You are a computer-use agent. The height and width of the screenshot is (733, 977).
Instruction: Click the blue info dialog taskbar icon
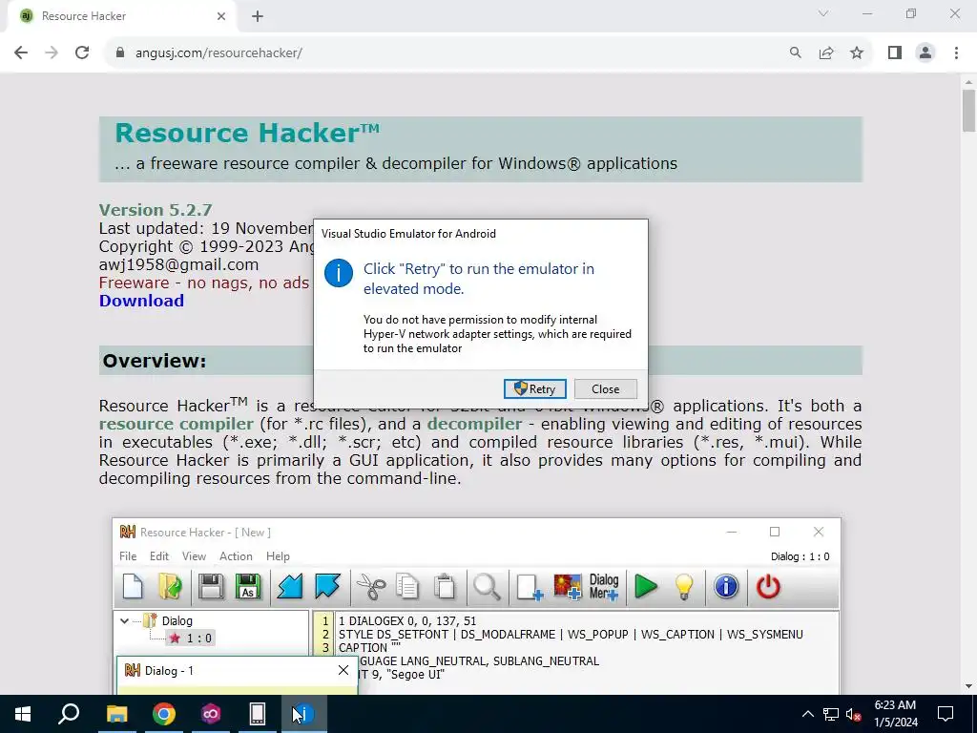click(303, 714)
